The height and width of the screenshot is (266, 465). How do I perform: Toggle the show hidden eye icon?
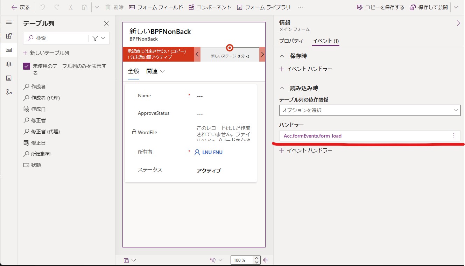[x=212, y=260]
